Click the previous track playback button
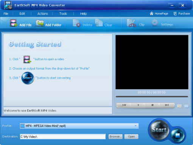This screenshot has height=145, width=193. [x=124, y=105]
